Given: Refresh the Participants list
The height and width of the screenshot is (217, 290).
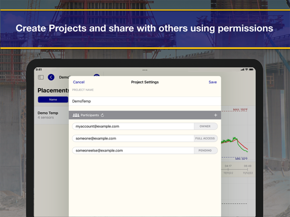Looking at the screenshot, I should pos(102,115).
